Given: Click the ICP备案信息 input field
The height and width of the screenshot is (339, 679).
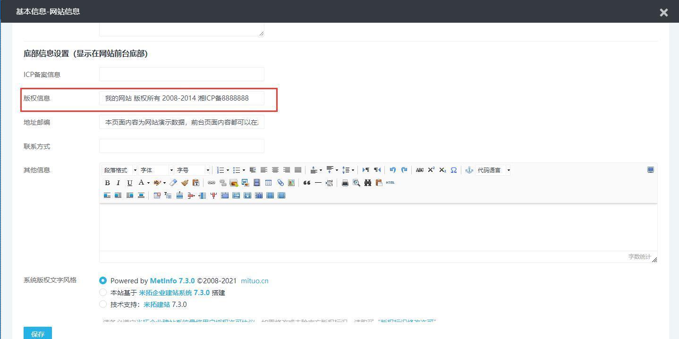Looking at the screenshot, I should tap(181, 74).
